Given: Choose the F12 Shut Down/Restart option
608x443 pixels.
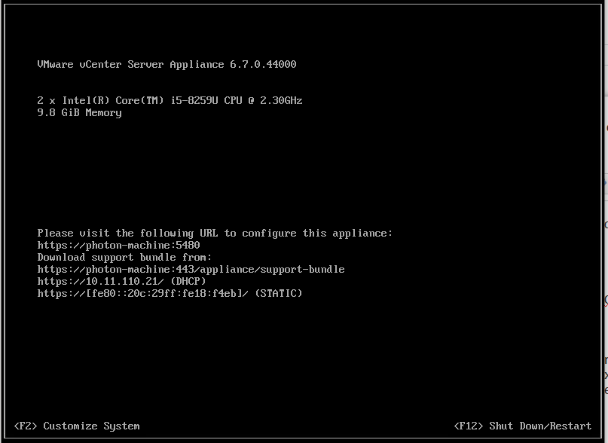Looking at the screenshot, I should coord(523,426).
